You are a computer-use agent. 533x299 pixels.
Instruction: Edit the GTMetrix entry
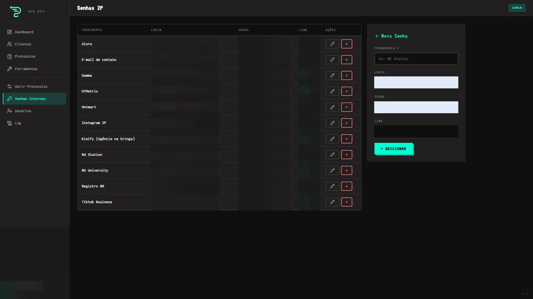332,91
